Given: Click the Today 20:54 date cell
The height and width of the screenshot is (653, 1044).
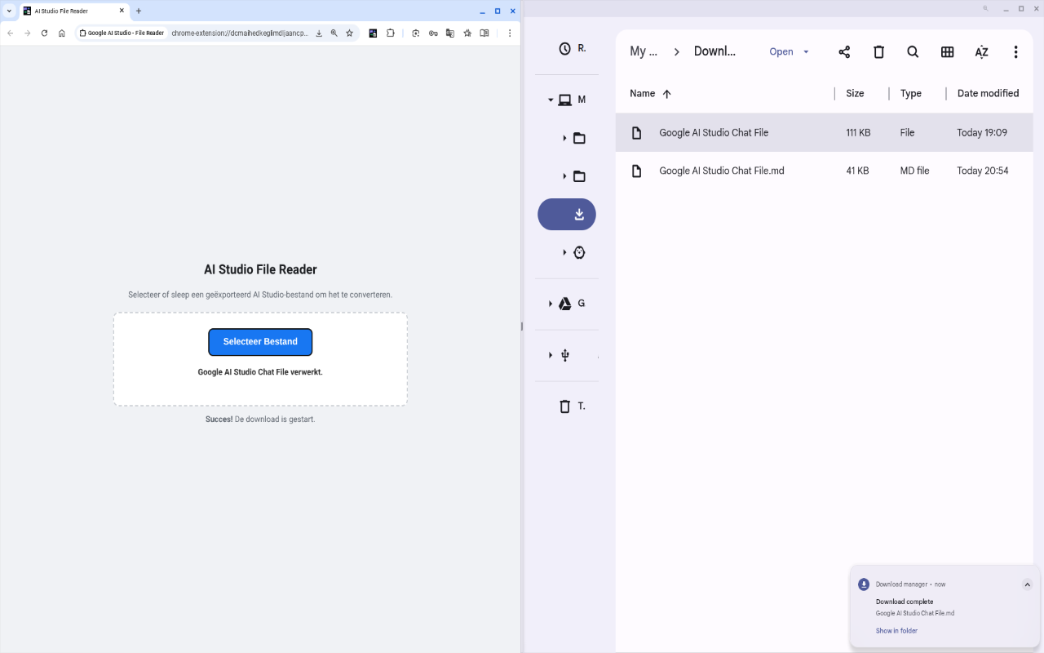Looking at the screenshot, I should pos(982,171).
